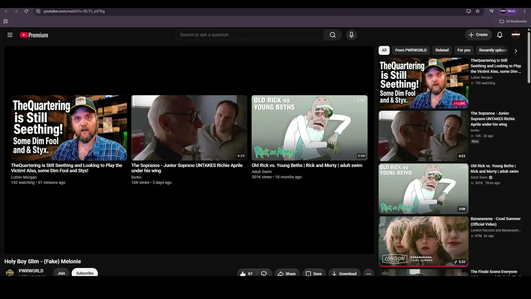Image resolution: width=531 pixels, height=299 pixels.
Task: Click '301K views • 10 months ago' text
Action: tap(277, 177)
